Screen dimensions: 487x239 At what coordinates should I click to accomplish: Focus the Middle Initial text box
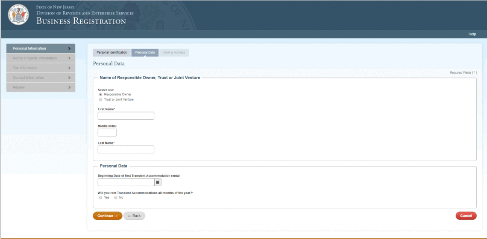(107, 133)
